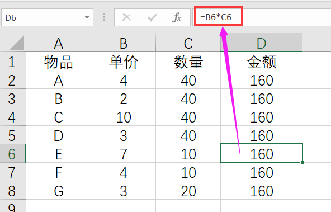331x212 pixels.
Task: Select column B header
Action: point(123,43)
